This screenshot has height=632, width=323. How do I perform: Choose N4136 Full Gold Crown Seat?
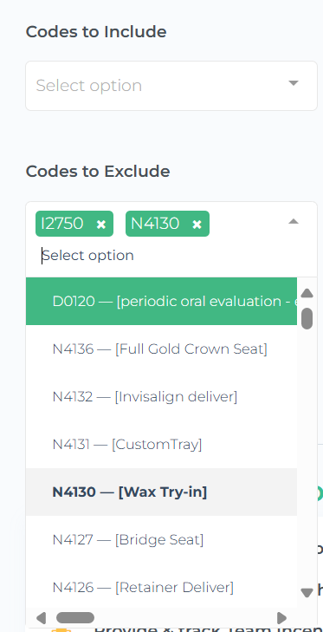pos(161,349)
